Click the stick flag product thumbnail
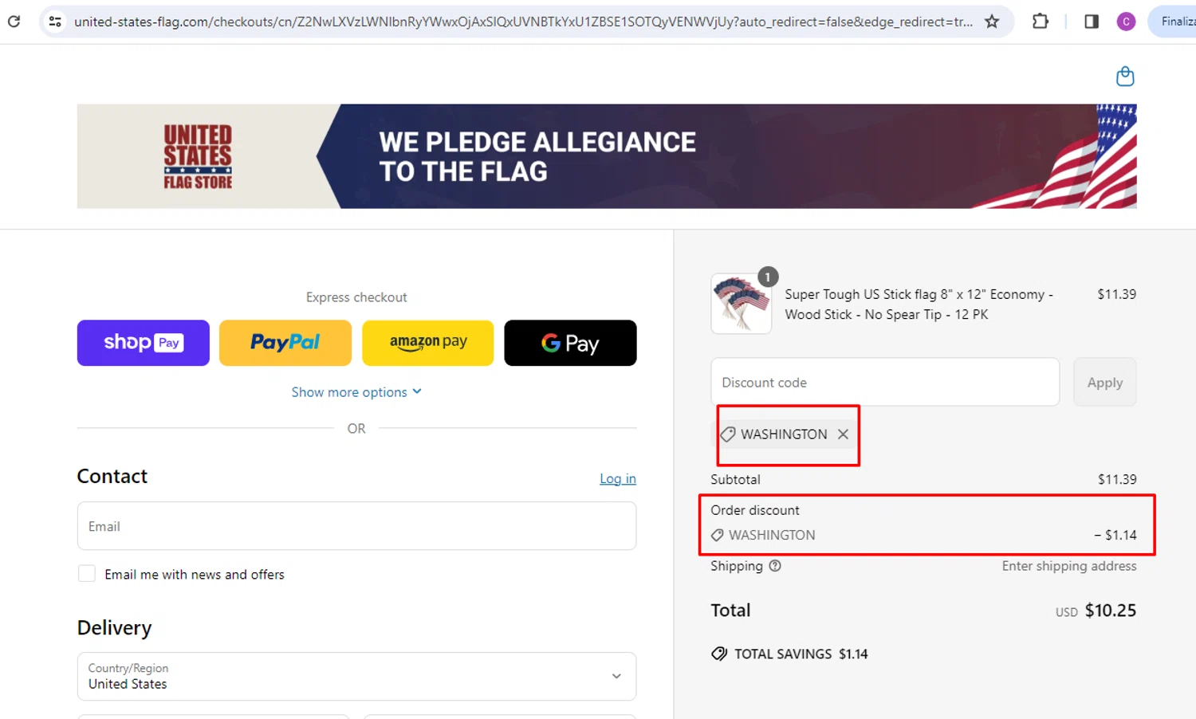Image resolution: width=1196 pixels, height=719 pixels. coord(741,304)
